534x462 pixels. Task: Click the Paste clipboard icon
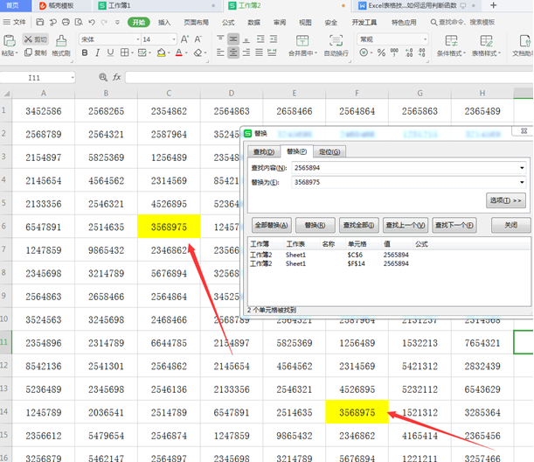click(x=9, y=40)
